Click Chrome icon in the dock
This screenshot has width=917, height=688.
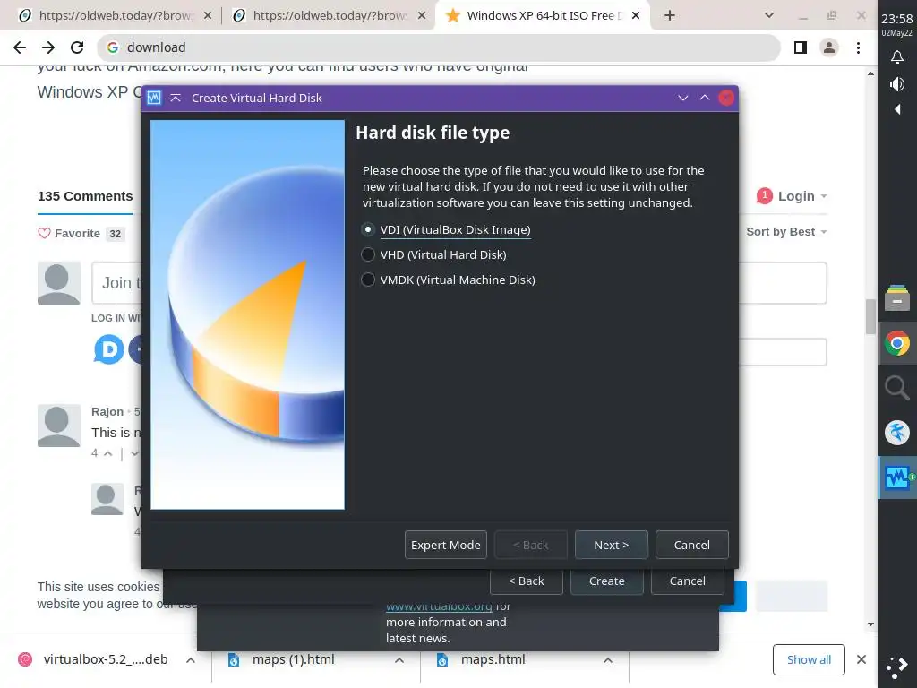click(x=897, y=343)
